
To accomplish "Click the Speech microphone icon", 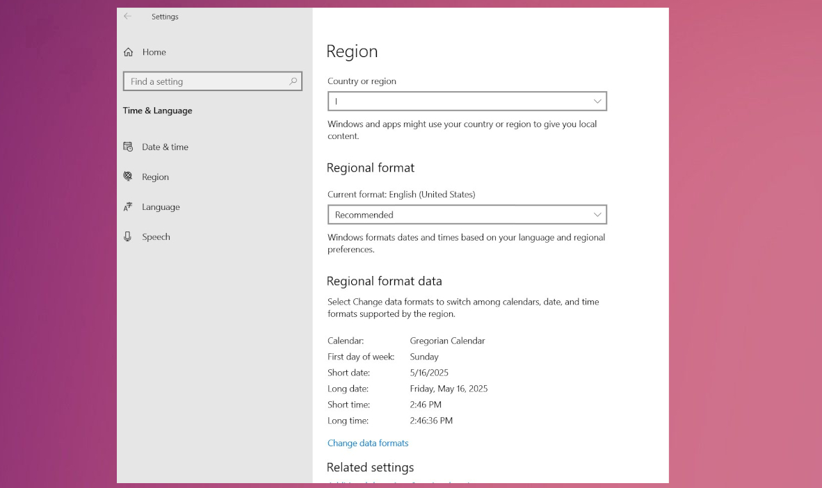I will (x=128, y=237).
